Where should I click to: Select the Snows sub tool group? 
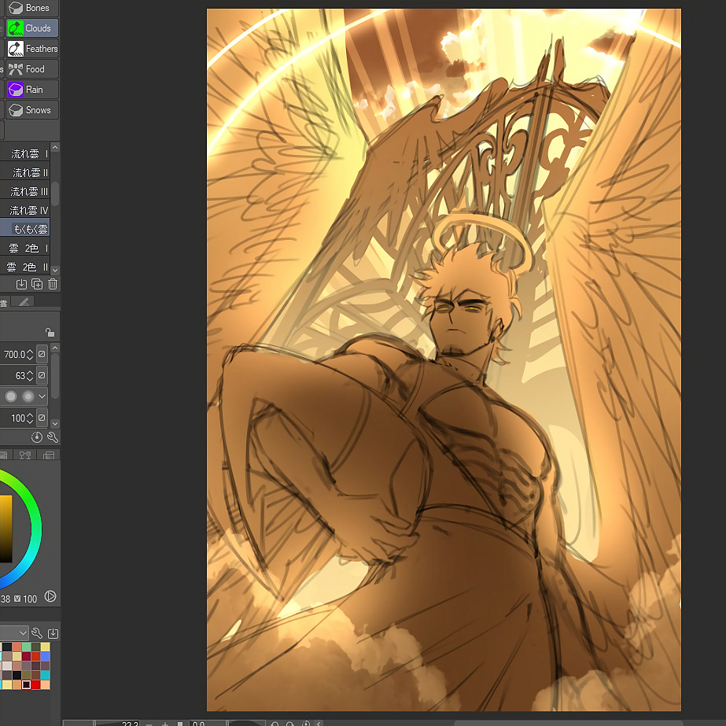click(31, 110)
